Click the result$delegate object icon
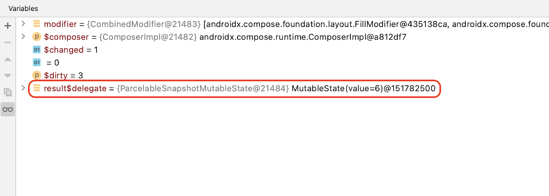This screenshot has width=549, height=196. point(37,88)
